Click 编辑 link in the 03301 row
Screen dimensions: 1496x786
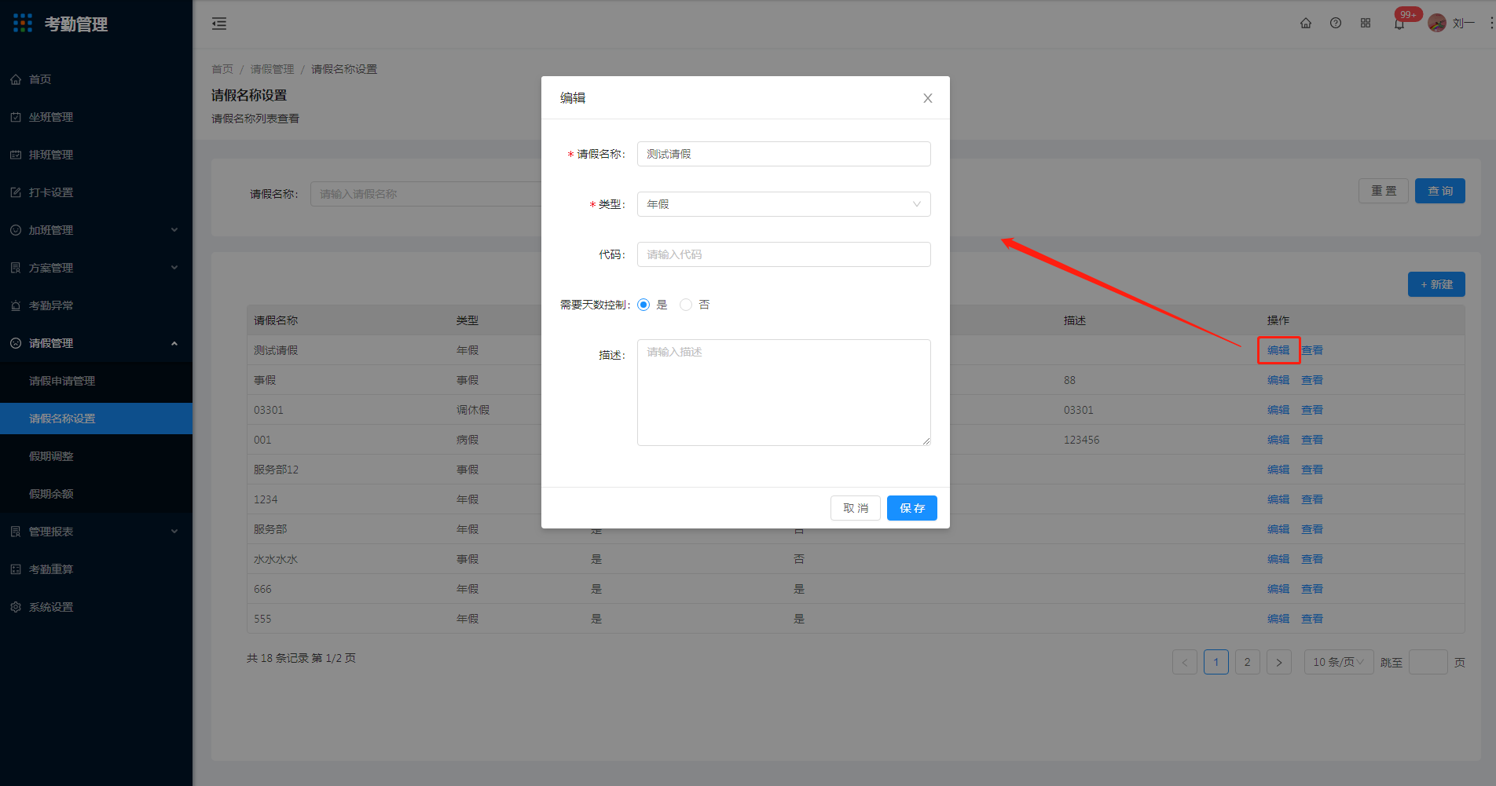[x=1278, y=410]
